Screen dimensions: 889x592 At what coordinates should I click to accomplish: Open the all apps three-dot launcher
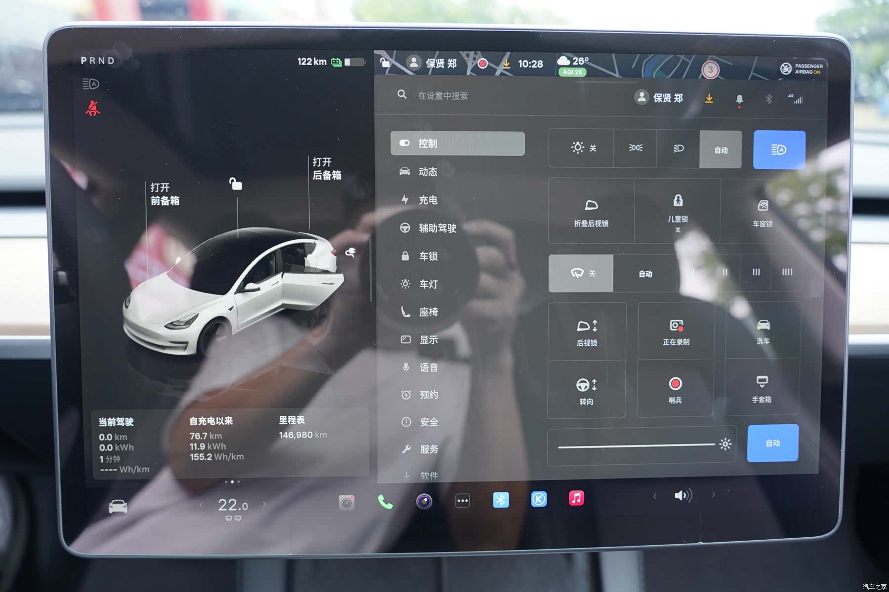click(462, 501)
